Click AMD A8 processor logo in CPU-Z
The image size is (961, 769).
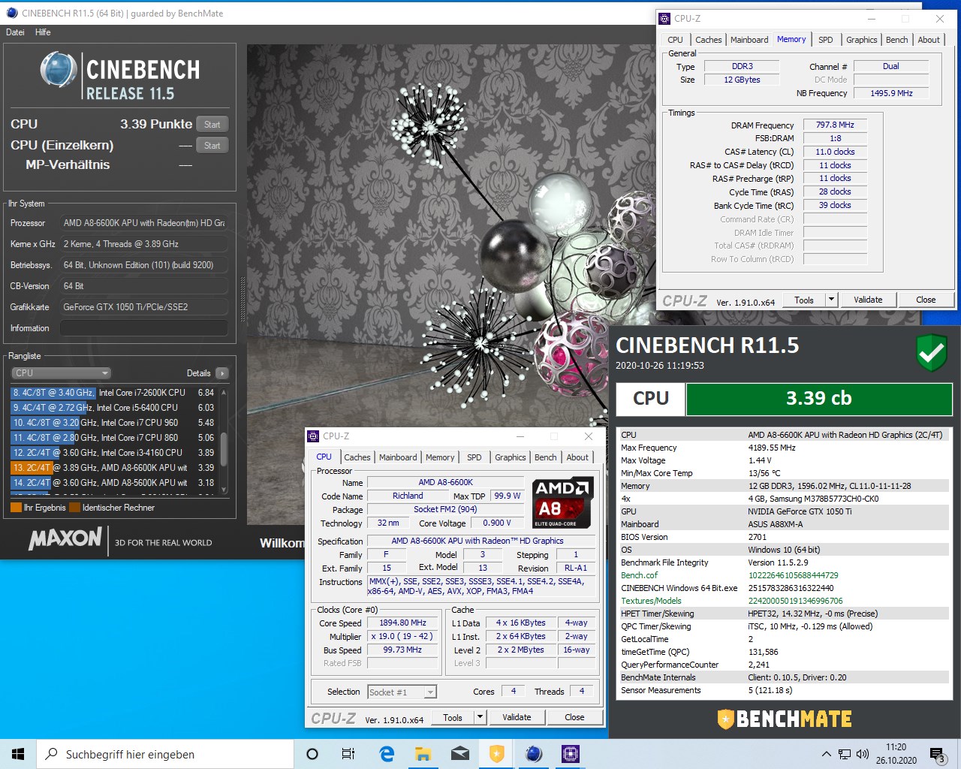pyautogui.click(x=563, y=502)
